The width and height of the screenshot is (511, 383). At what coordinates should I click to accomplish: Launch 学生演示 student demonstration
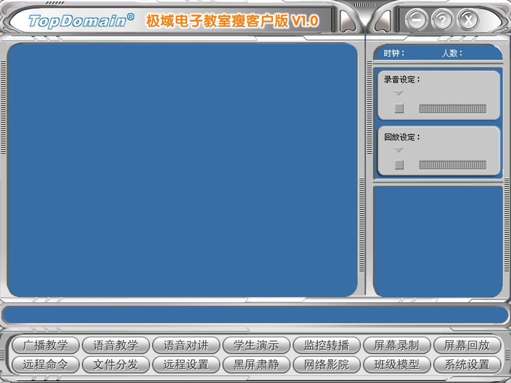pos(256,345)
